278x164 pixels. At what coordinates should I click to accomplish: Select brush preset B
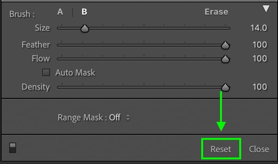[x=84, y=12]
